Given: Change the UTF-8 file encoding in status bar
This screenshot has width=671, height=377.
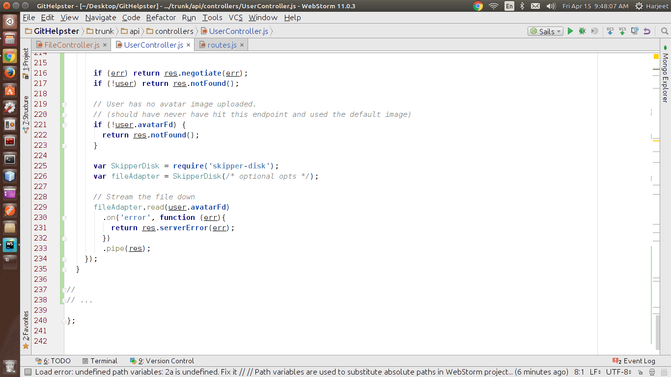Looking at the screenshot, I should 619,372.
